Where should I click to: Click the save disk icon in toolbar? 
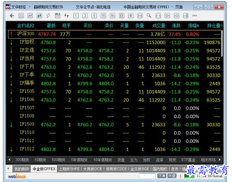[x=57, y=16]
